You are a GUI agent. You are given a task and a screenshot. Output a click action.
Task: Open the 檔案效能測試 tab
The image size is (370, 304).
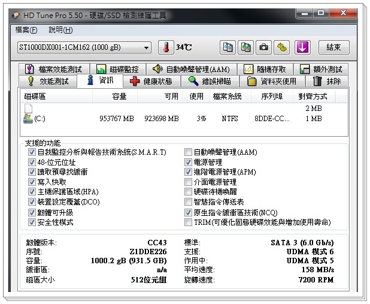click(54, 70)
